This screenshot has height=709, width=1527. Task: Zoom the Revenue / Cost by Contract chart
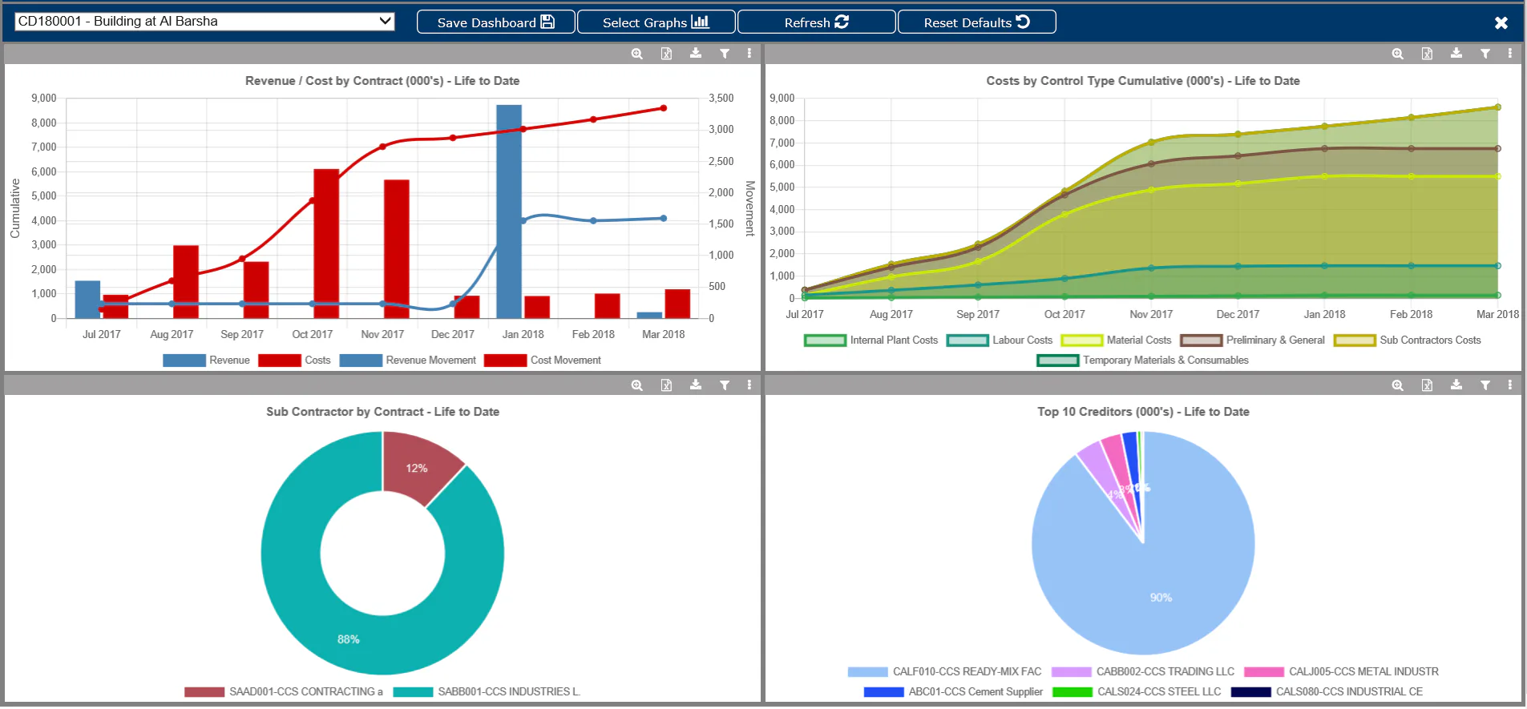click(x=637, y=54)
